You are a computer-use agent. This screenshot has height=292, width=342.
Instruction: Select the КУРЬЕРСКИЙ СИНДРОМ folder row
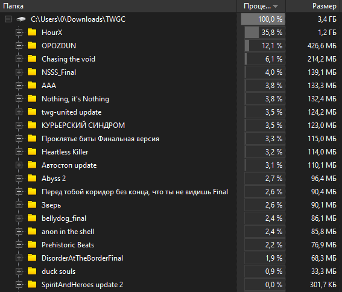[x=171, y=125]
